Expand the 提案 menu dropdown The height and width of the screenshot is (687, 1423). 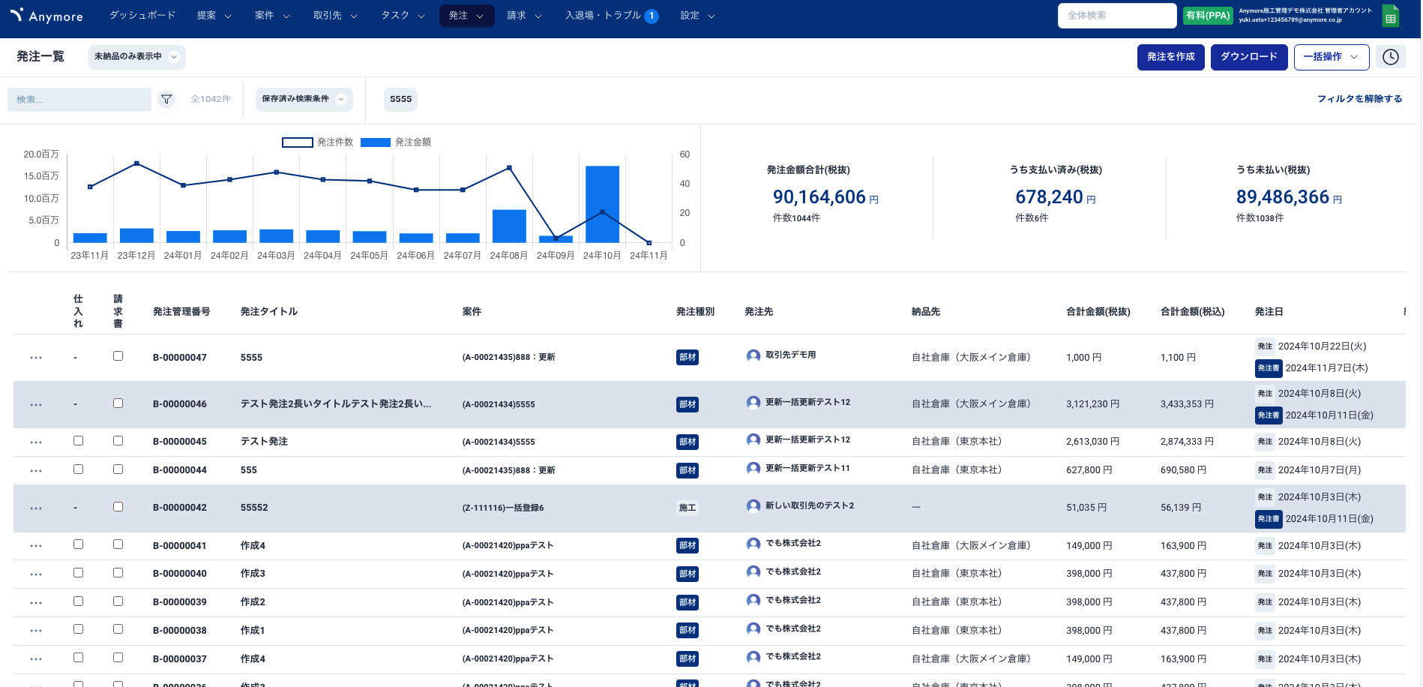[x=214, y=16]
